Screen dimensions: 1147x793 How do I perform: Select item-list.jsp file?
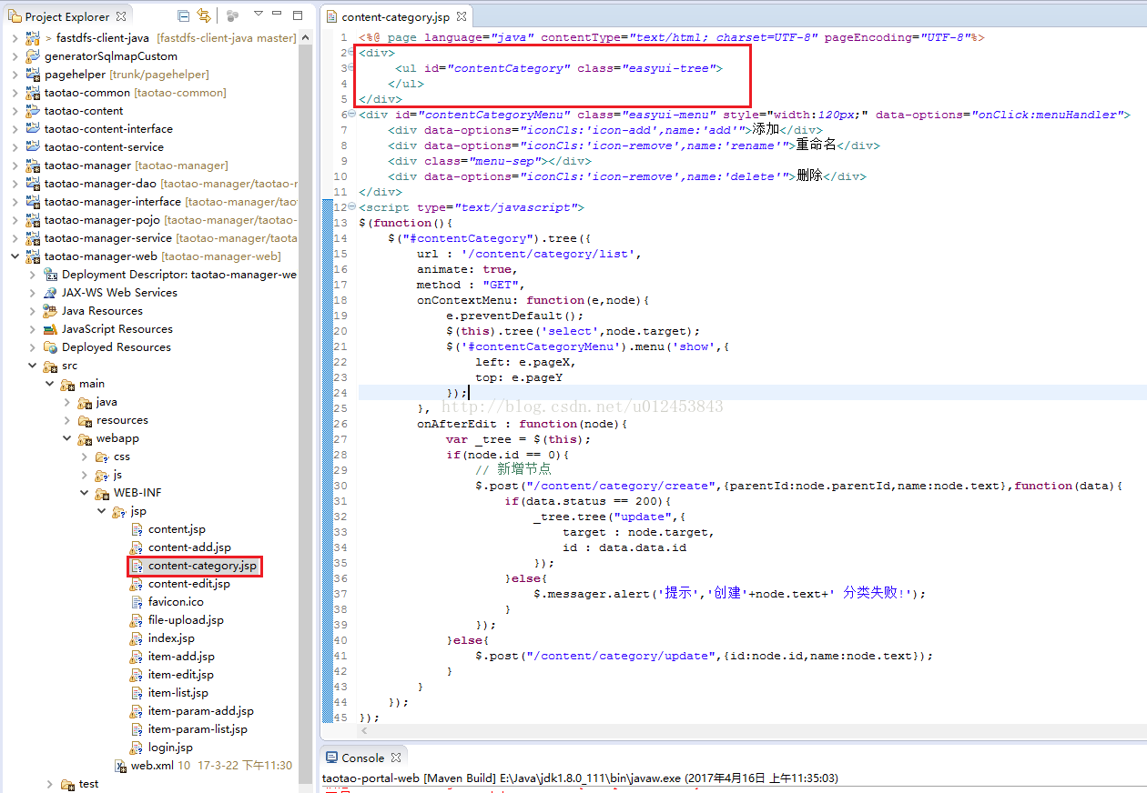tap(178, 692)
